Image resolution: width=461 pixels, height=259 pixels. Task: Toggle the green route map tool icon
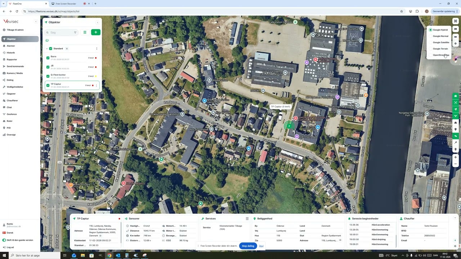[456, 136]
